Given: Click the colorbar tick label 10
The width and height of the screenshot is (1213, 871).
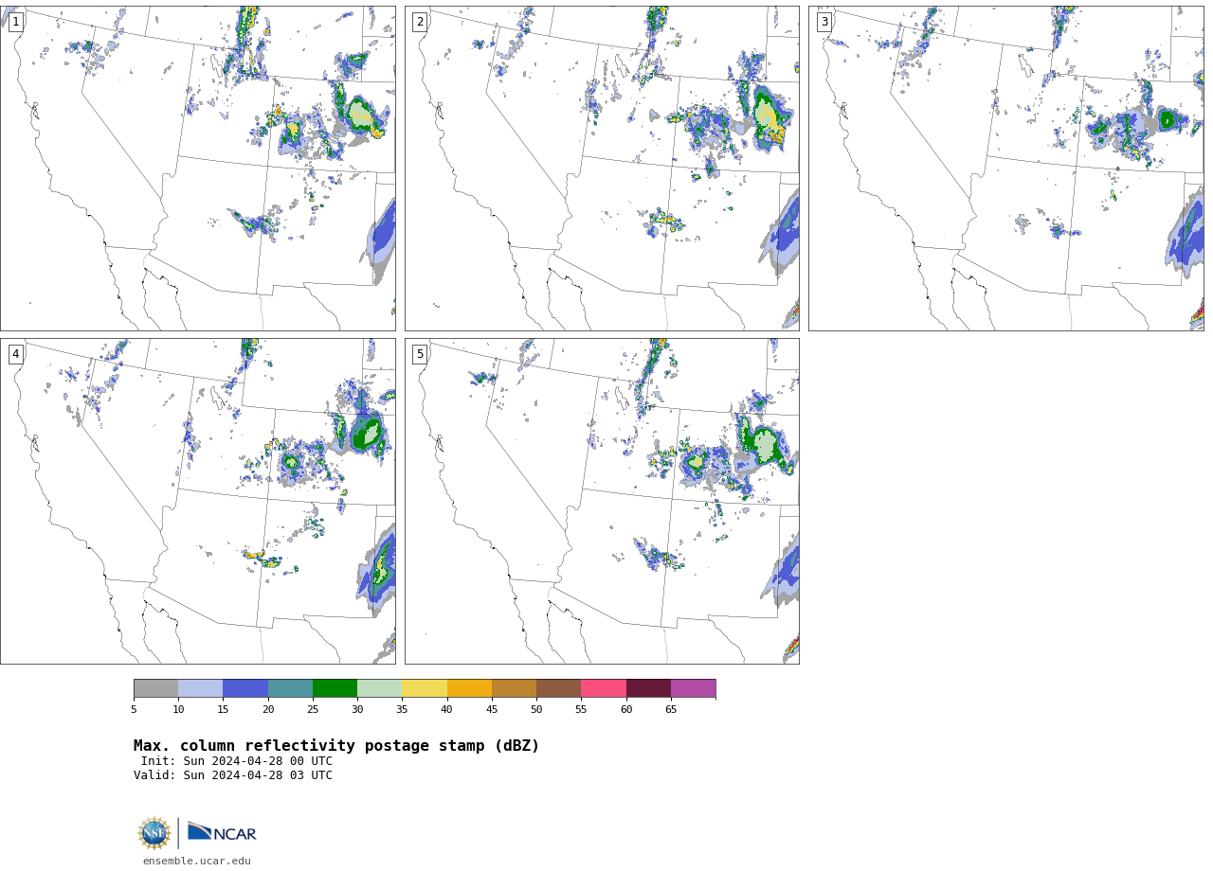Looking at the screenshot, I should point(178,709).
